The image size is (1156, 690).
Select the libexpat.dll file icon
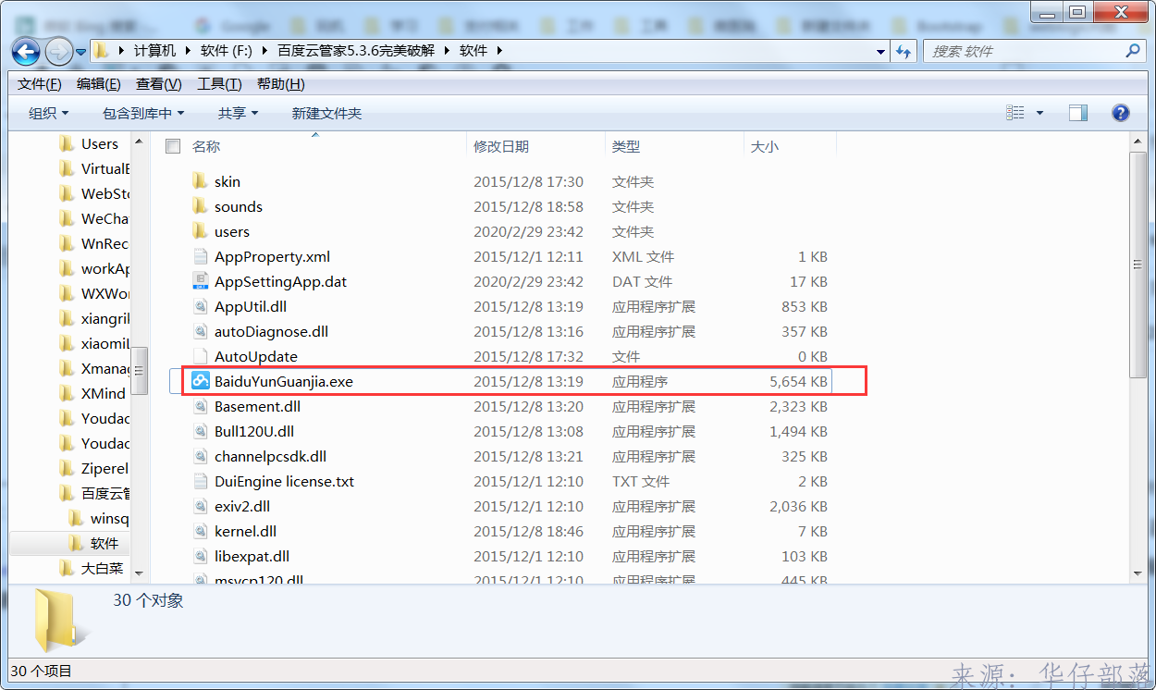point(201,556)
